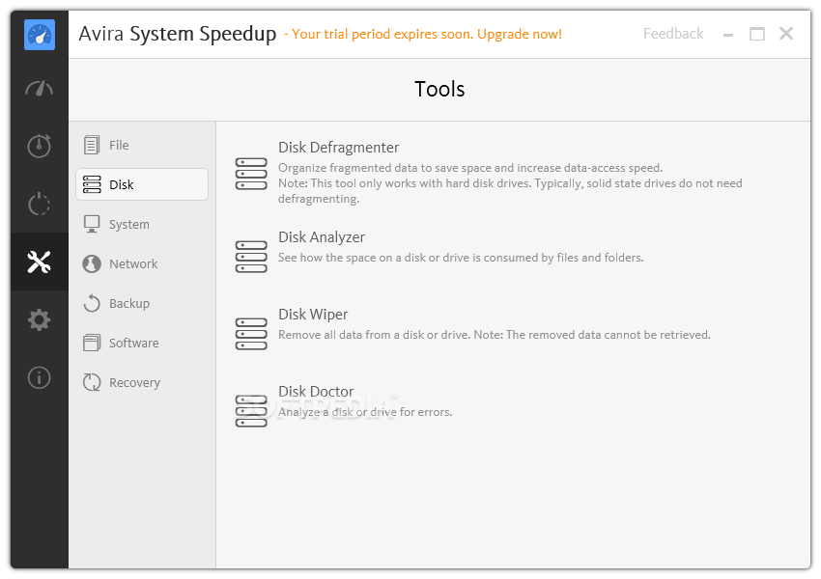Open the speedometer status section in the sidebar
821x579 pixels.
(40, 89)
